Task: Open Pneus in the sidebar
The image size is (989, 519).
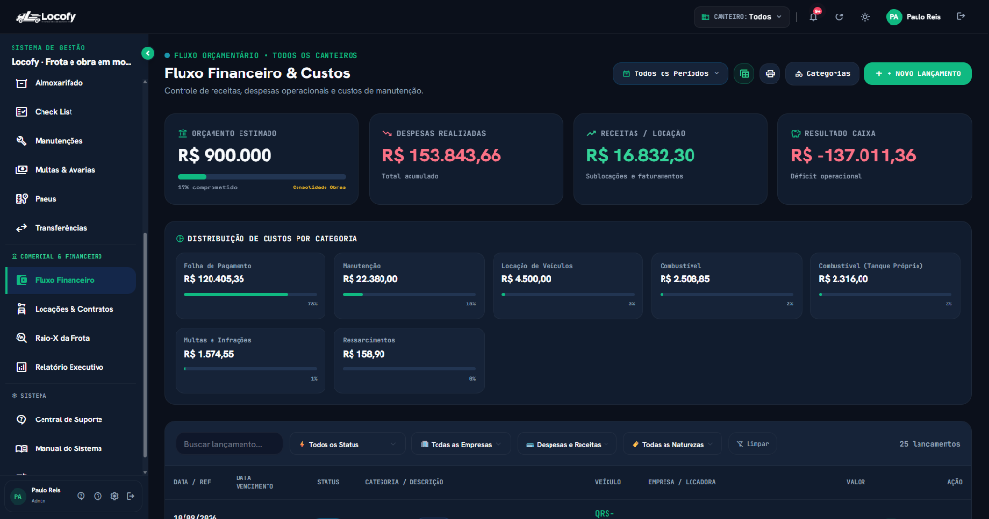Action: click(x=71, y=199)
